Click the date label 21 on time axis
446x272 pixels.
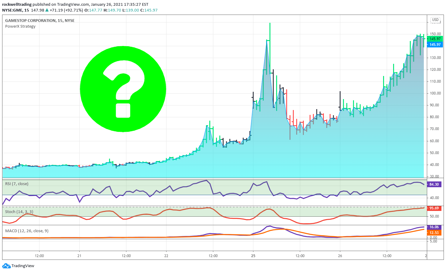[79, 256]
